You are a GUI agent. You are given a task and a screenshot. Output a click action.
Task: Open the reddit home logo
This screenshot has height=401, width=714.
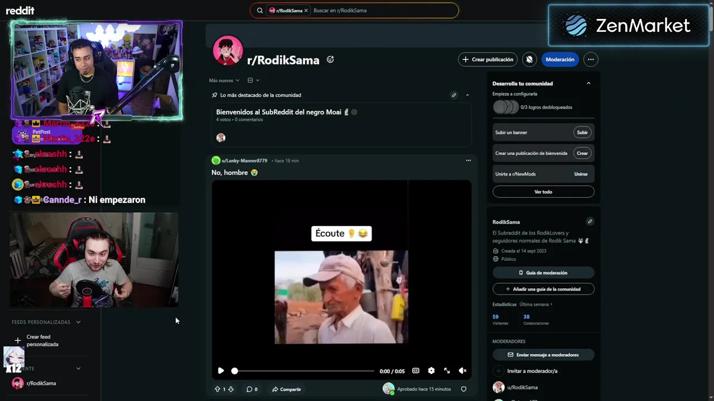click(x=20, y=11)
